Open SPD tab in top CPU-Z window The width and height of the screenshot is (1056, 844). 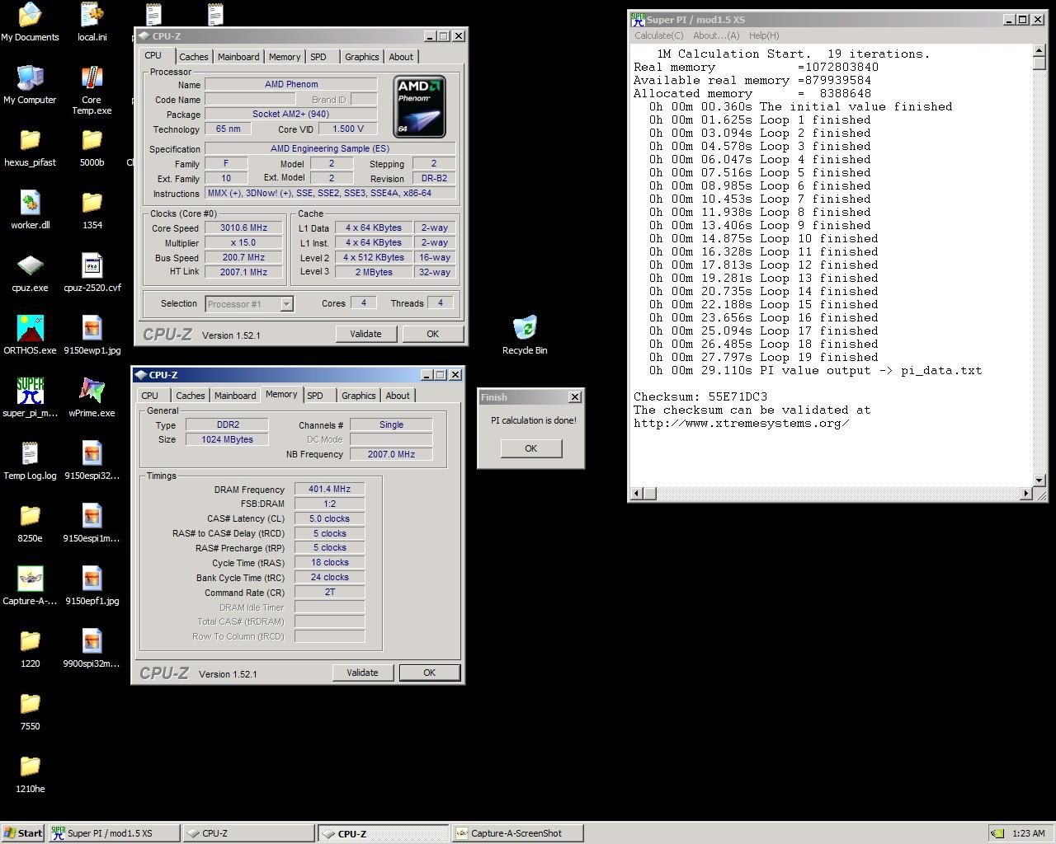318,57
